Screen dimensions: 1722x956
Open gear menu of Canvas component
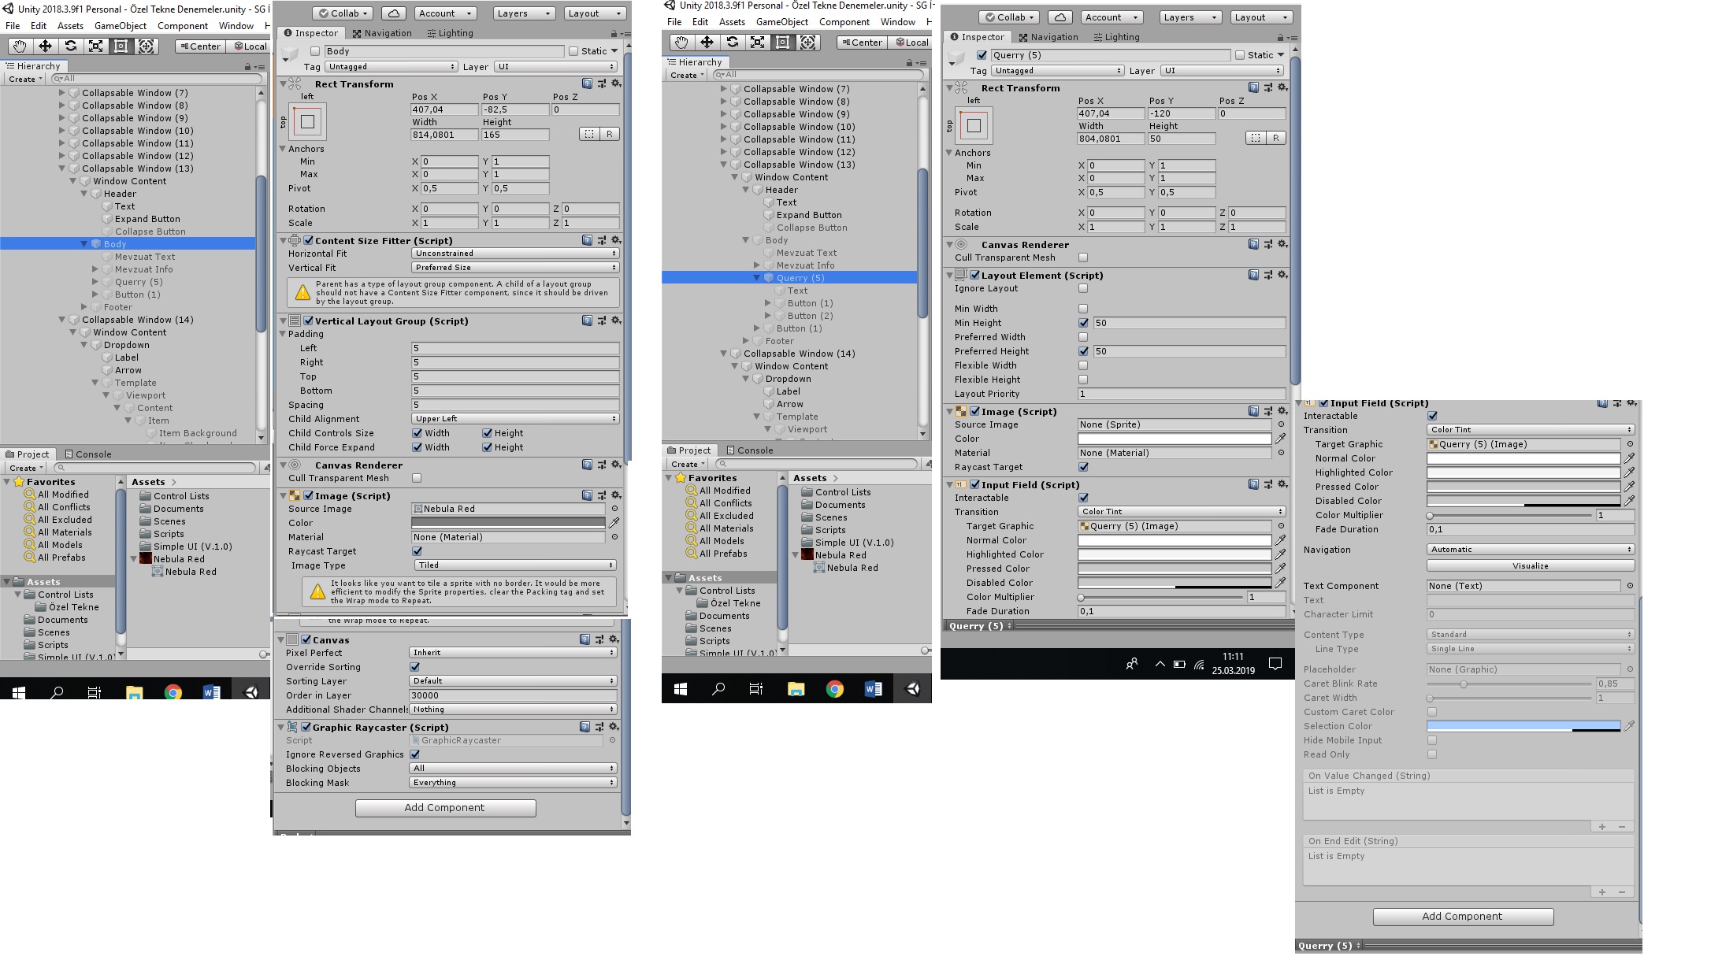pos(614,639)
